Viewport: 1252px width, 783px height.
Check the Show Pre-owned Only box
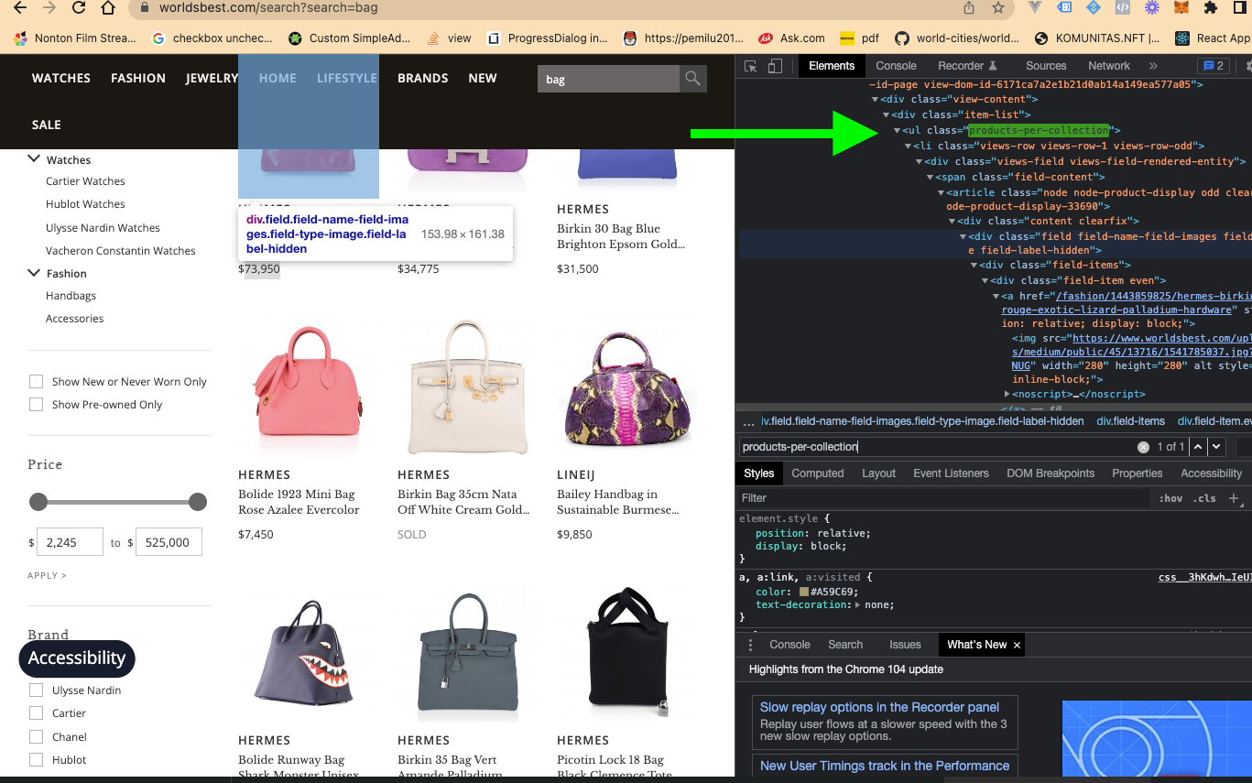(x=37, y=405)
